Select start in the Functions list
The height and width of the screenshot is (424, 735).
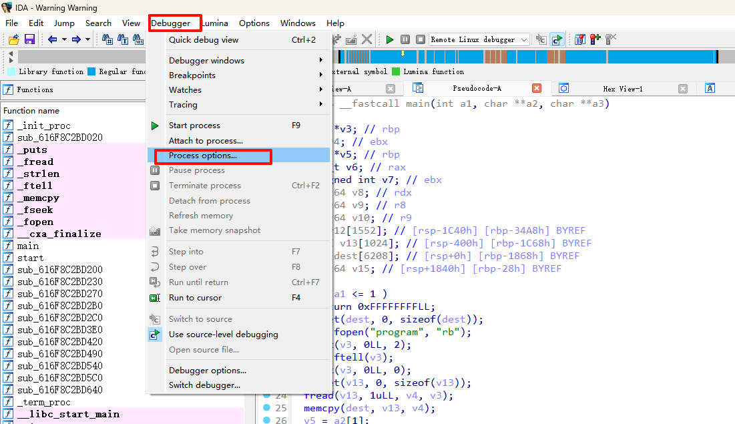click(x=31, y=258)
